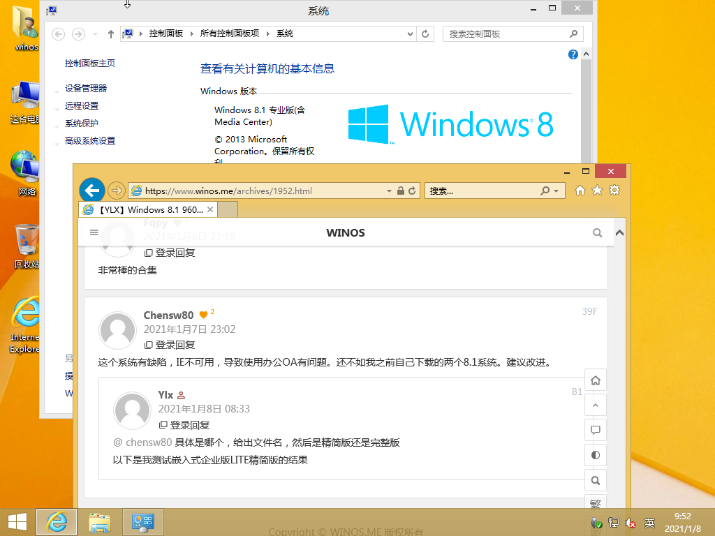Open 高级系统设置 link

tap(90, 141)
